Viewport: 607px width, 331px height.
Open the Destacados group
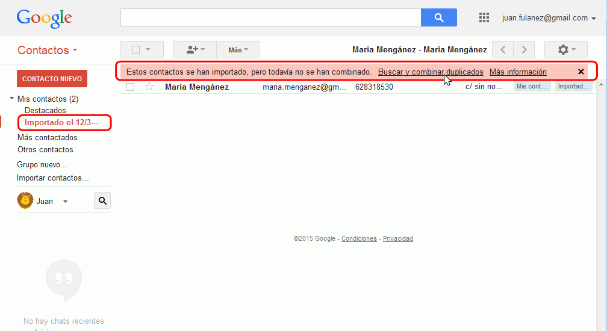[45, 111]
